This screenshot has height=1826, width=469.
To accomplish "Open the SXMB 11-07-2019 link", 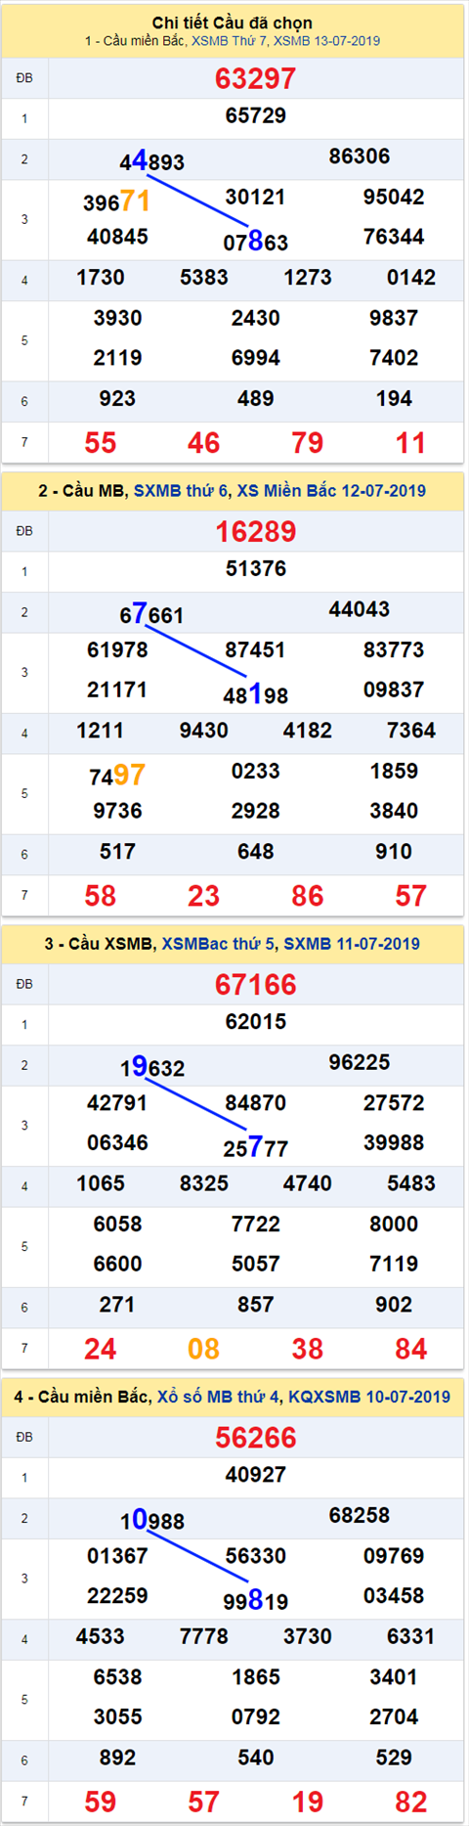I will (x=352, y=944).
